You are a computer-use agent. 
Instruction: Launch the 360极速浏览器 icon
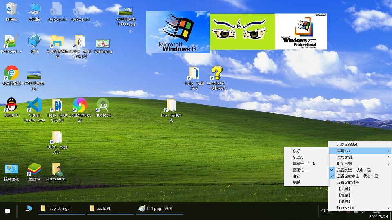point(80,110)
